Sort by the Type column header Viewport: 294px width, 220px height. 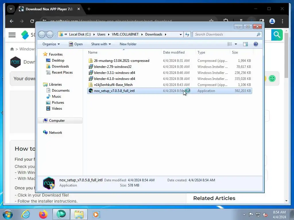click(x=213, y=52)
